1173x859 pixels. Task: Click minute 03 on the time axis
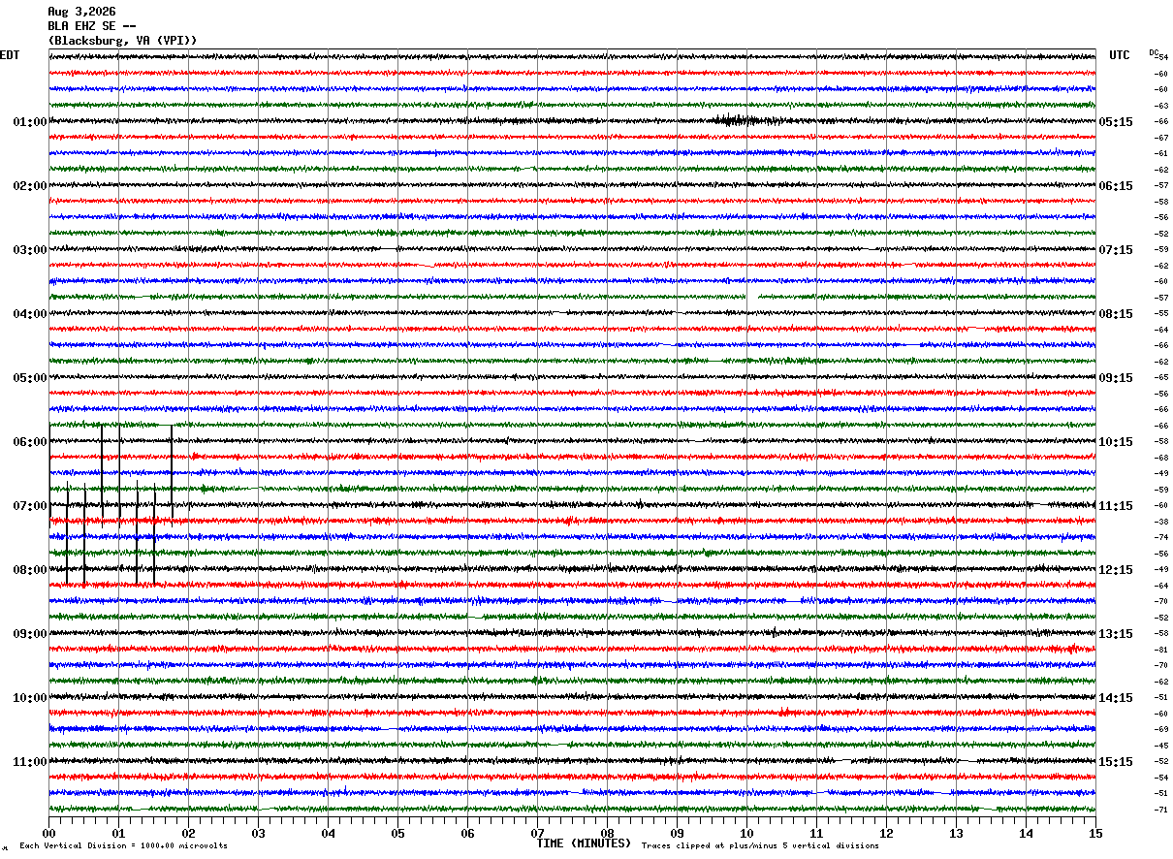tap(258, 833)
